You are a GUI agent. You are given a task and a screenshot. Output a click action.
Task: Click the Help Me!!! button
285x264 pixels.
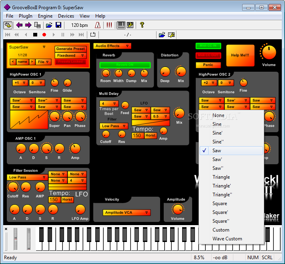tap(240, 55)
